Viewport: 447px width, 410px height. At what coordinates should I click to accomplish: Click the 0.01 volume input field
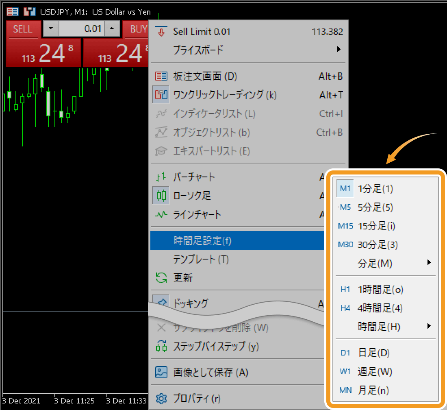click(x=82, y=28)
